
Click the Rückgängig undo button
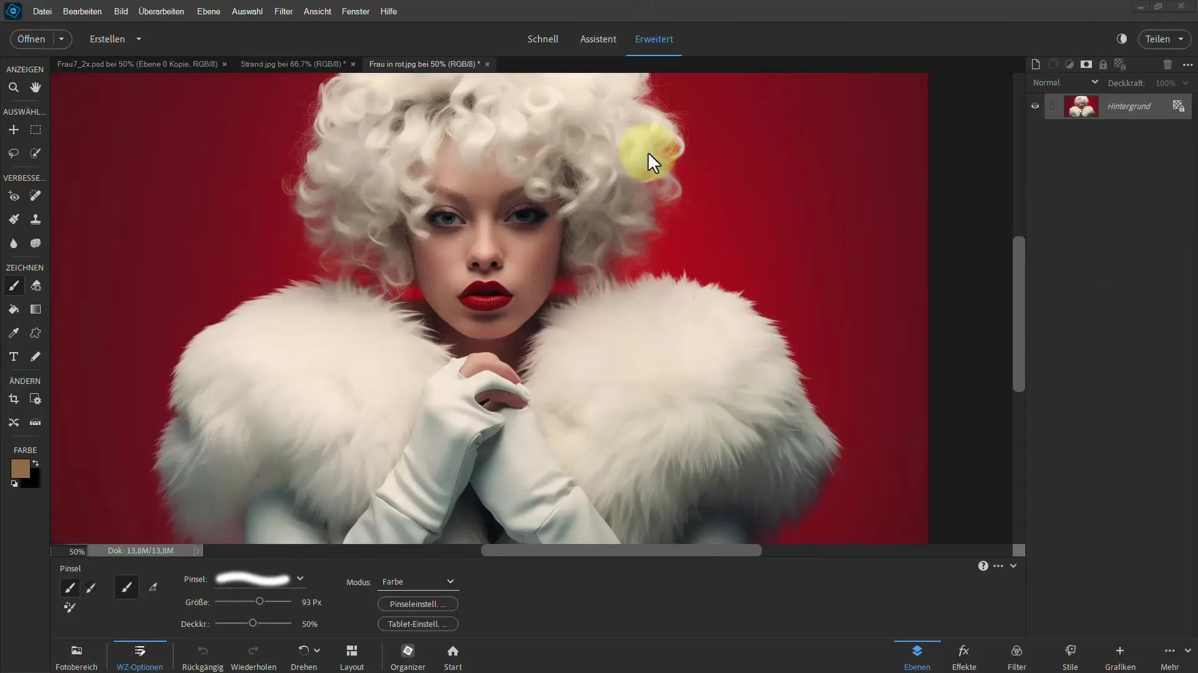pyautogui.click(x=203, y=657)
